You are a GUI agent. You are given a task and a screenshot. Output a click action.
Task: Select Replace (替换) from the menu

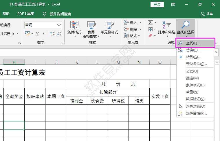point(193,50)
